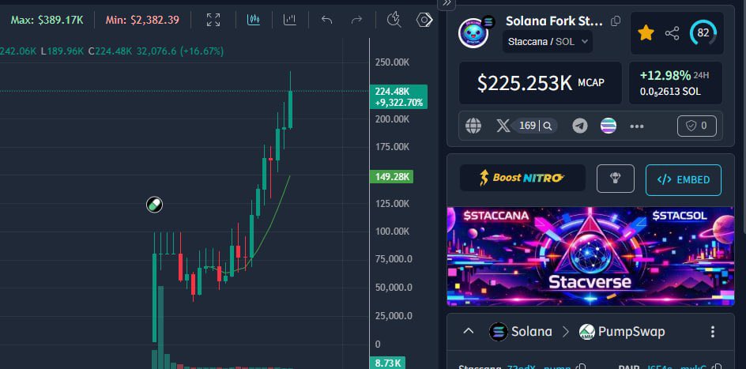The width and height of the screenshot is (746, 369).
Task: Click the $225.253K MCAP box
Action: pyautogui.click(x=541, y=83)
